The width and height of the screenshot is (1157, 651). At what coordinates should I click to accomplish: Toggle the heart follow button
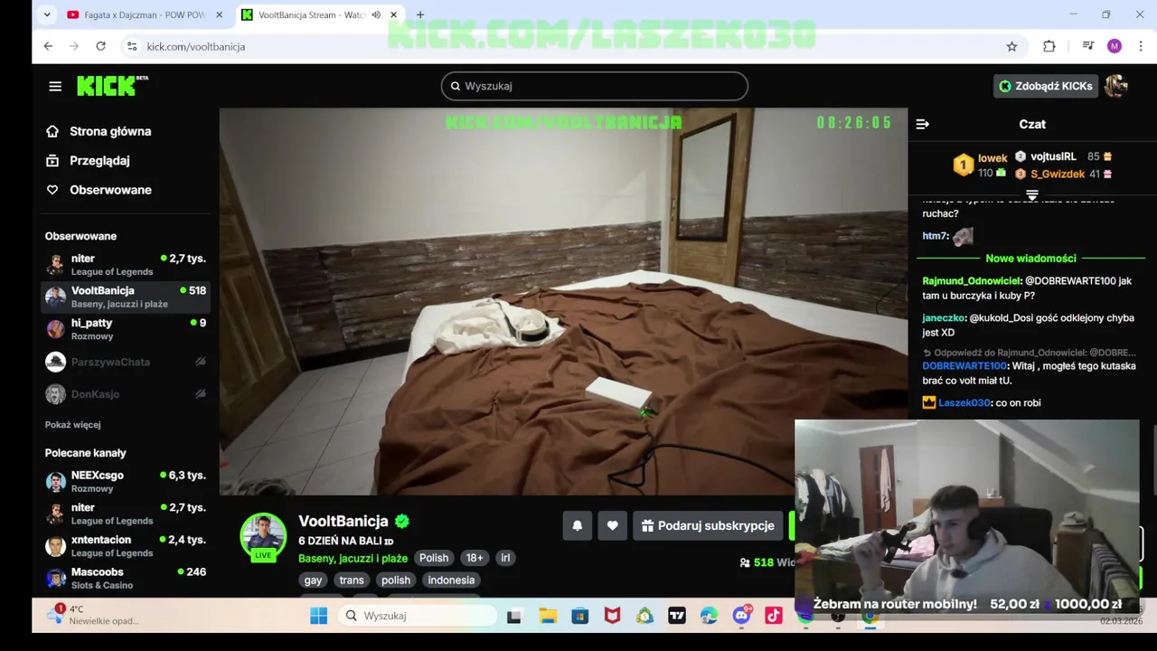pos(613,525)
